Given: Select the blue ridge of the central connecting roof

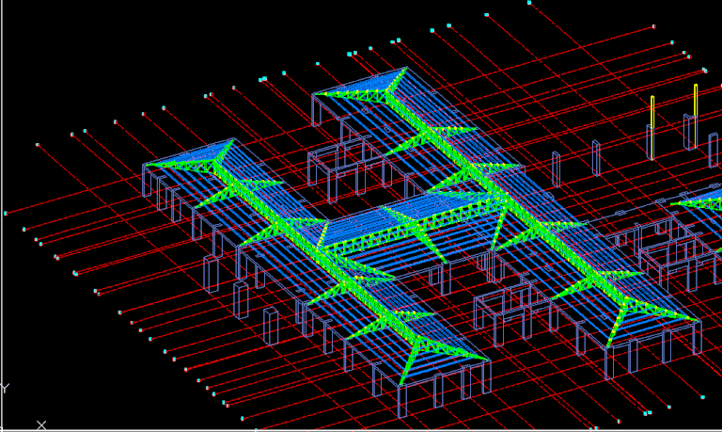Looking at the screenshot, I should click(404, 211).
